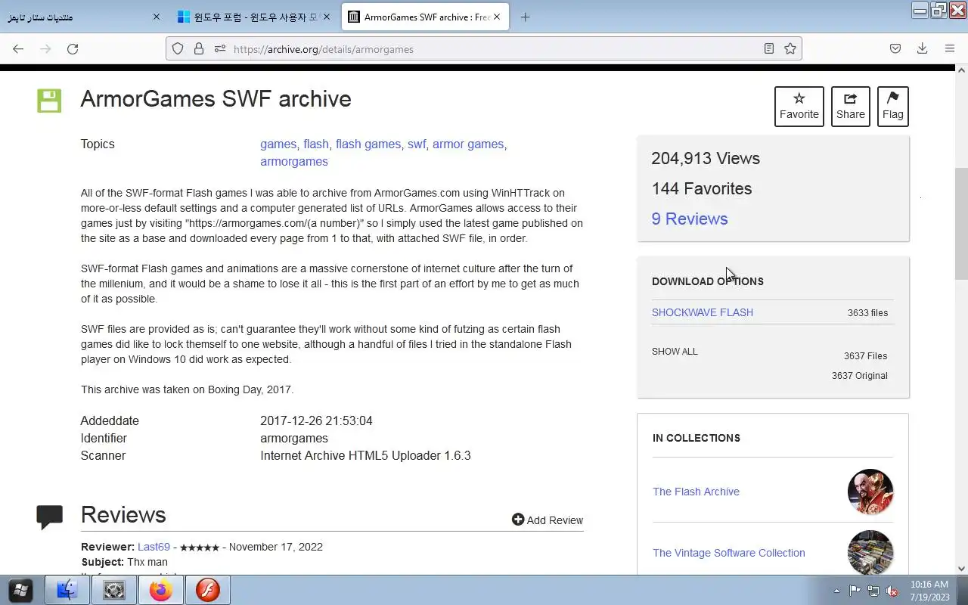The width and height of the screenshot is (968, 605).
Task: Open the 'flash games' topic link
Action: [368, 144]
